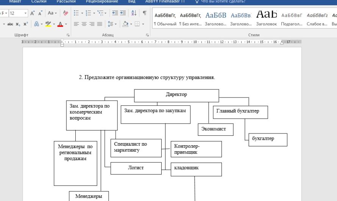The width and height of the screenshot is (337, 201).
Task: Apply the Обычный style
Action: point(165,19)
